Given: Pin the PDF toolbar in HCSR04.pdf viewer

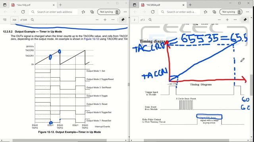Looking at the screenshot, I should [x=245, y=20].
